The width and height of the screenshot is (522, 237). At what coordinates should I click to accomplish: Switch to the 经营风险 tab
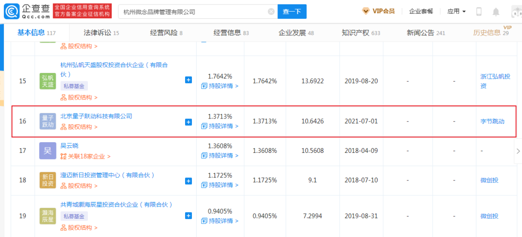pos(166,33)
